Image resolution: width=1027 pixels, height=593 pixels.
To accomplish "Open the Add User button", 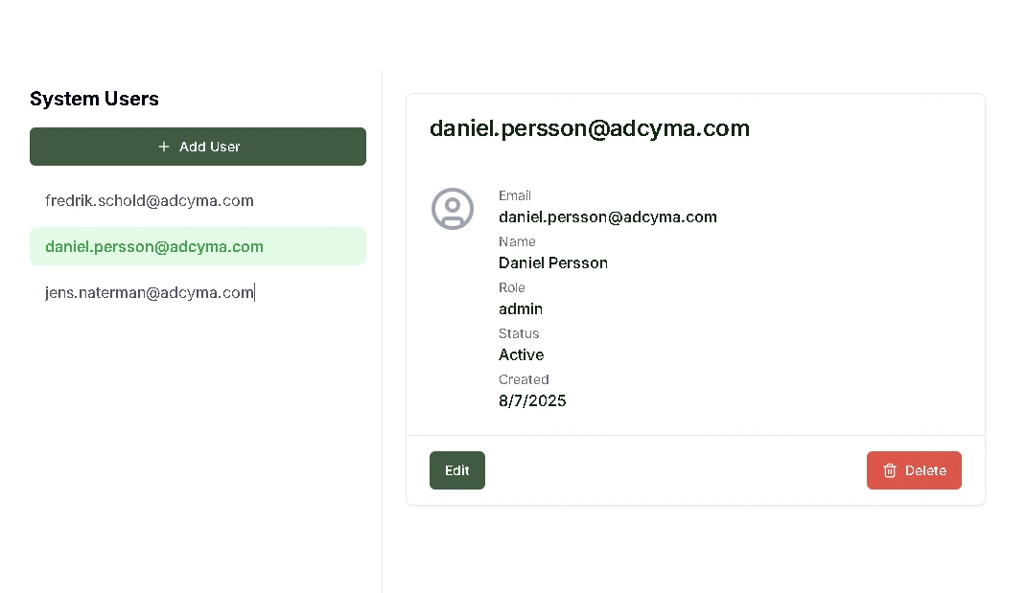I will 198,147.
